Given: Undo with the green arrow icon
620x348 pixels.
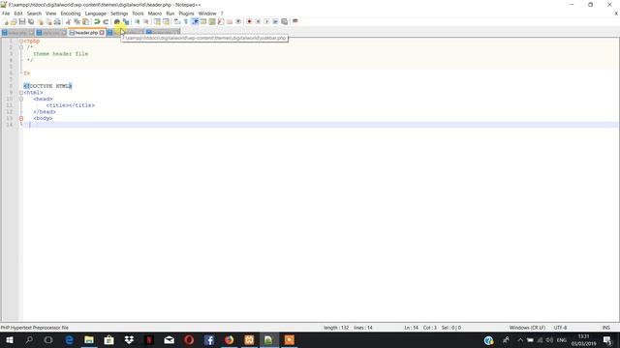Looking at the screenshot, I should (97, 21).
